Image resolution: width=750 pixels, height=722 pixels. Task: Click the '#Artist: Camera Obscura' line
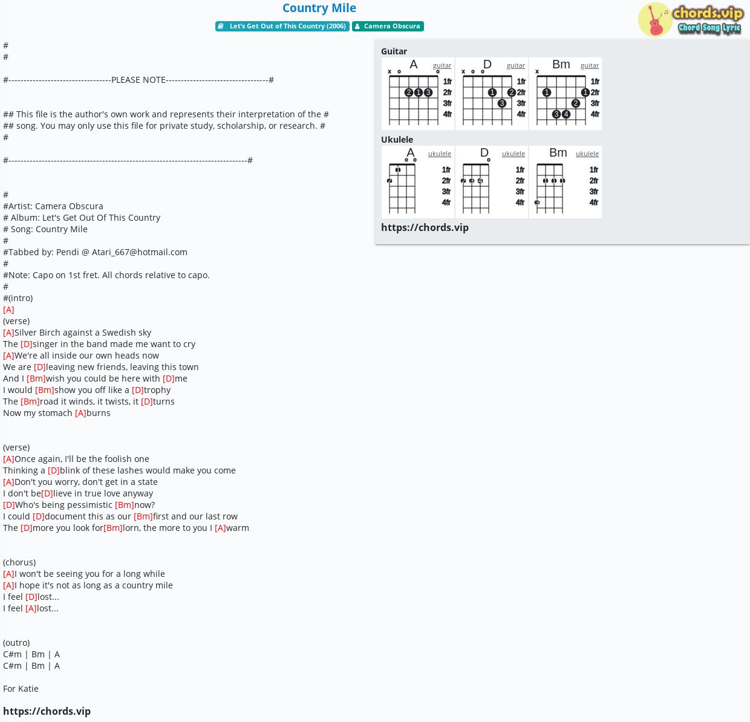coord(53,206)
